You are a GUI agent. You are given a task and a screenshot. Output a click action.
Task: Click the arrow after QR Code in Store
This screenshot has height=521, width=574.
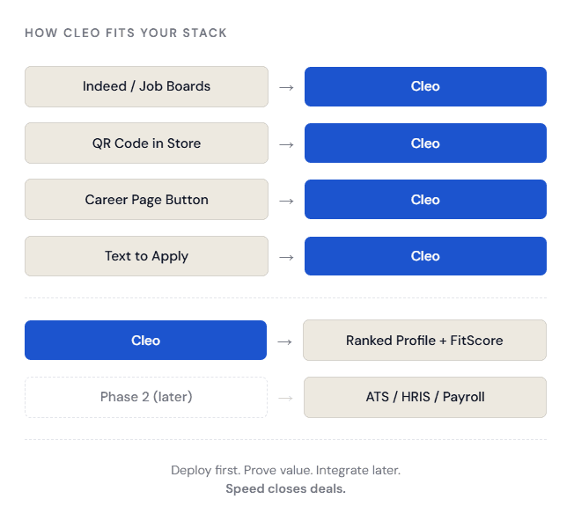[x=286, y=143]
